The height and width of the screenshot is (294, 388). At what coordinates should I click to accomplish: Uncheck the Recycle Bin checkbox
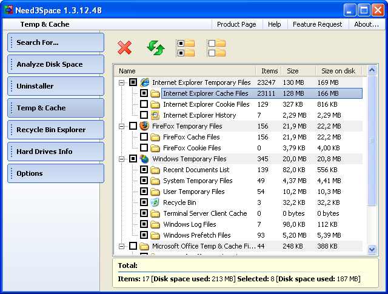click(x=144, y=202)
